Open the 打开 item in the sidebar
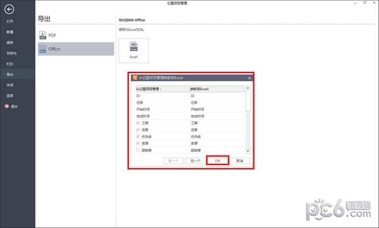 tap(10, 21)
